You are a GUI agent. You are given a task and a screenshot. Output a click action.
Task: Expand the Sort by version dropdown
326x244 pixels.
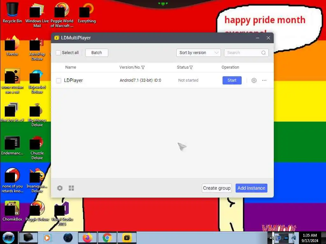(199, 53)
